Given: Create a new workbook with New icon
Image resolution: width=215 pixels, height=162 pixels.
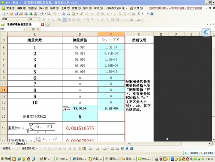Looking at the screenshot, I should point(4,14).
